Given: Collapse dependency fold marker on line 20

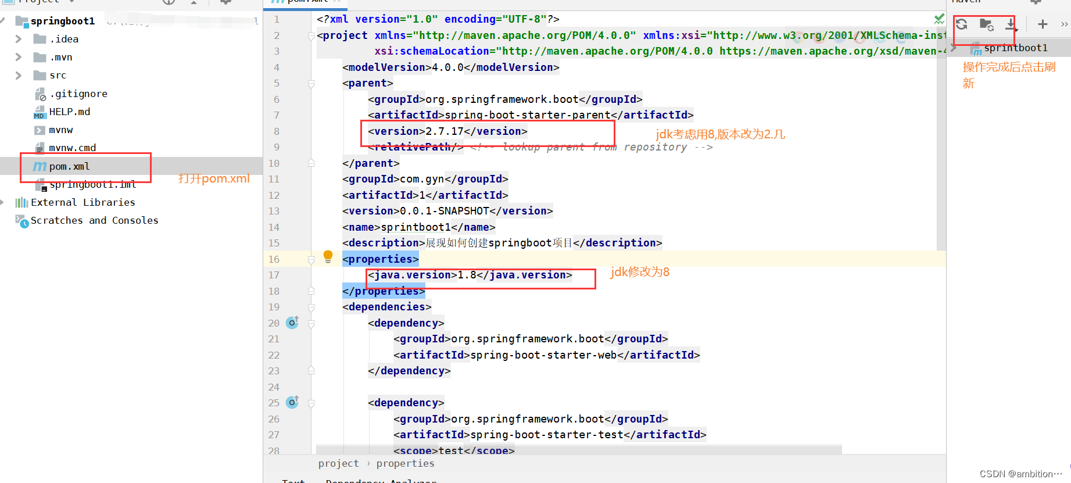Looking at the screenshot, I should pyautogui.click(x=311, y=323).
